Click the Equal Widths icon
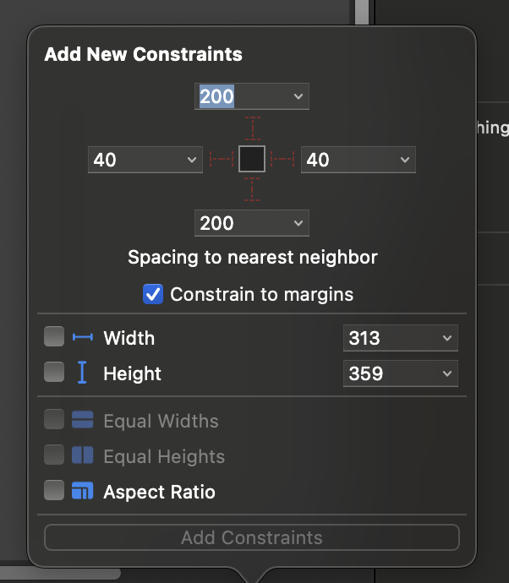 click(x=82, y=421)
